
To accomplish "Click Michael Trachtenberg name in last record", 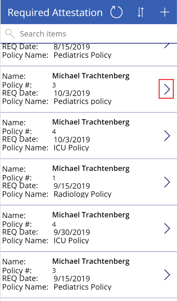I will click(x=91, y=261).
